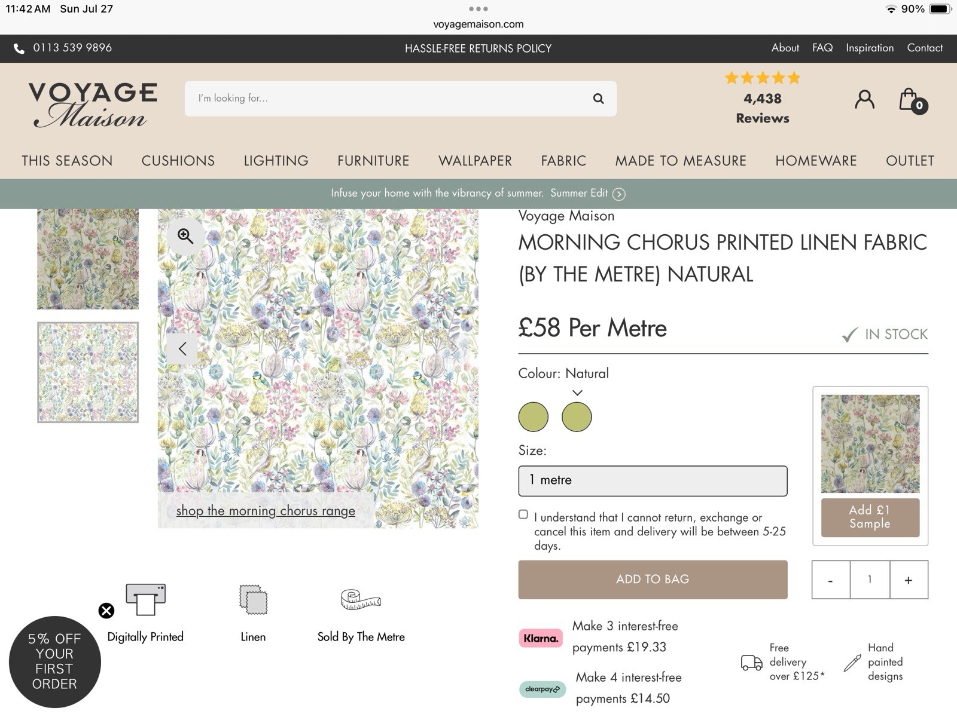
Task: Click the Klarna logo badge
Action: pyautogui.click(x=541, y=638)
